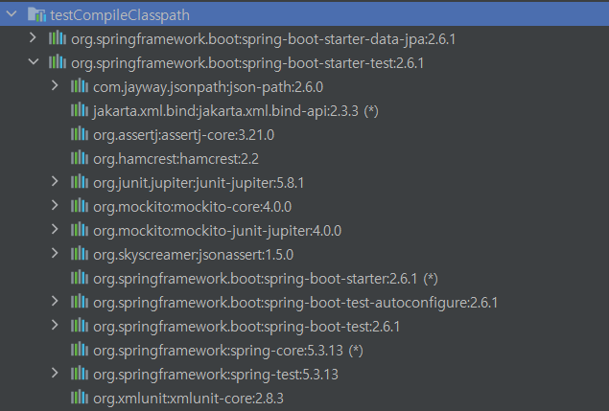
Task: Click library icon of xmlunit-core:2.8.3
Action: (x=80, y=398)
